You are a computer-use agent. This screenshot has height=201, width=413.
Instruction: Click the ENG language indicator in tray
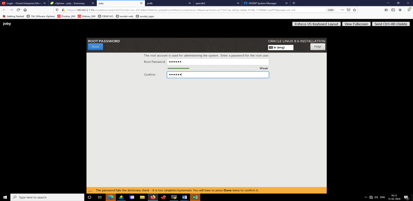click(382, 197)
